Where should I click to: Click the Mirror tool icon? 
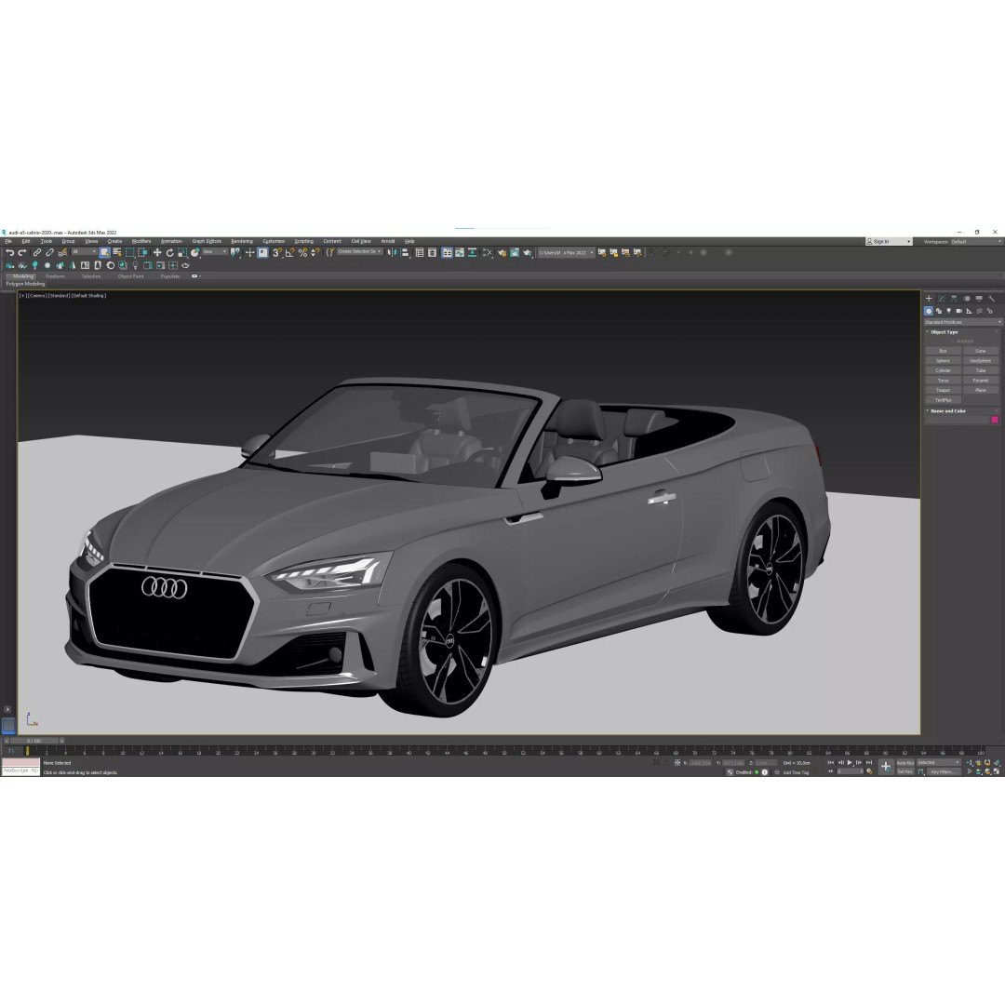coord(392,252)
